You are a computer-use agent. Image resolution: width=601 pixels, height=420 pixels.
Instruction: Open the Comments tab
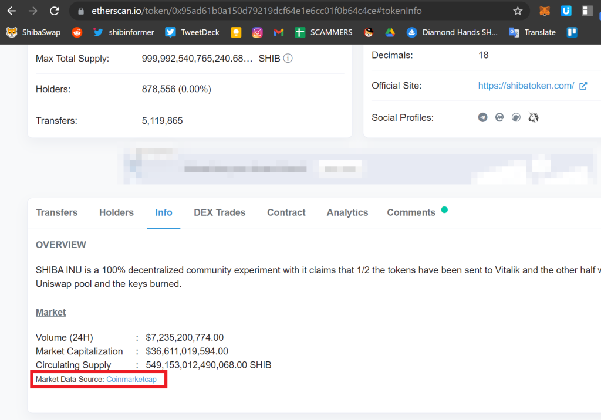coord(411,212)
